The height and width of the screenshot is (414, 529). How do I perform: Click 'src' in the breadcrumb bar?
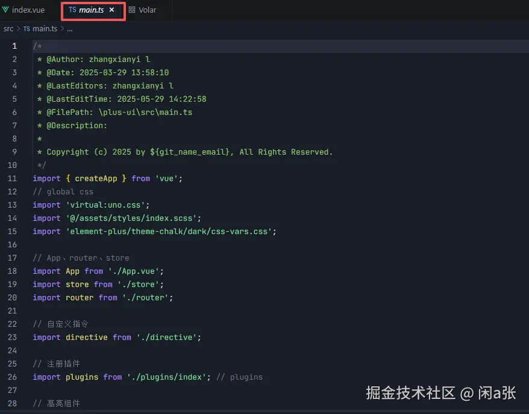point(8,28)
